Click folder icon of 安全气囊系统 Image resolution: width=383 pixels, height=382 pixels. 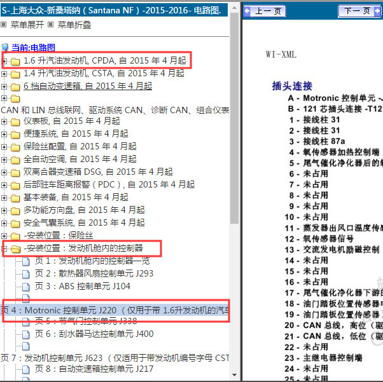[15, 224]
